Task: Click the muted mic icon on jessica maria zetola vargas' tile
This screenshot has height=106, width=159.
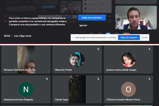Action: [x=149, y=49]
